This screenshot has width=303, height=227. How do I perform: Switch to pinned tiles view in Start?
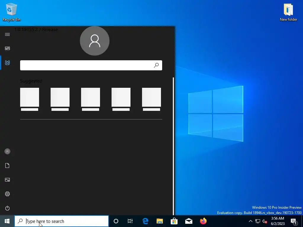(7, 48)
